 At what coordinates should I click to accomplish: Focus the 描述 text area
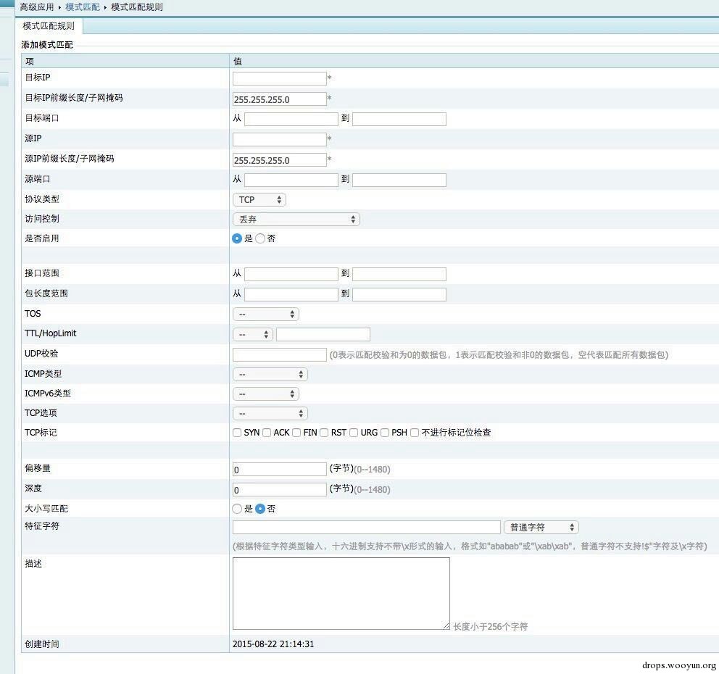click(341, 593)
